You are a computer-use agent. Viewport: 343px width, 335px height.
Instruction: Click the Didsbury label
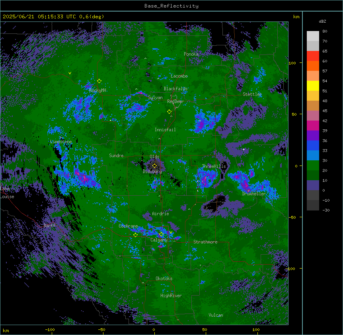(x=152, y=171)
